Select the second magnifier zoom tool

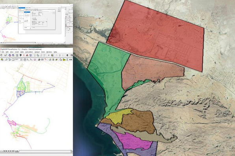pos(10,60)
